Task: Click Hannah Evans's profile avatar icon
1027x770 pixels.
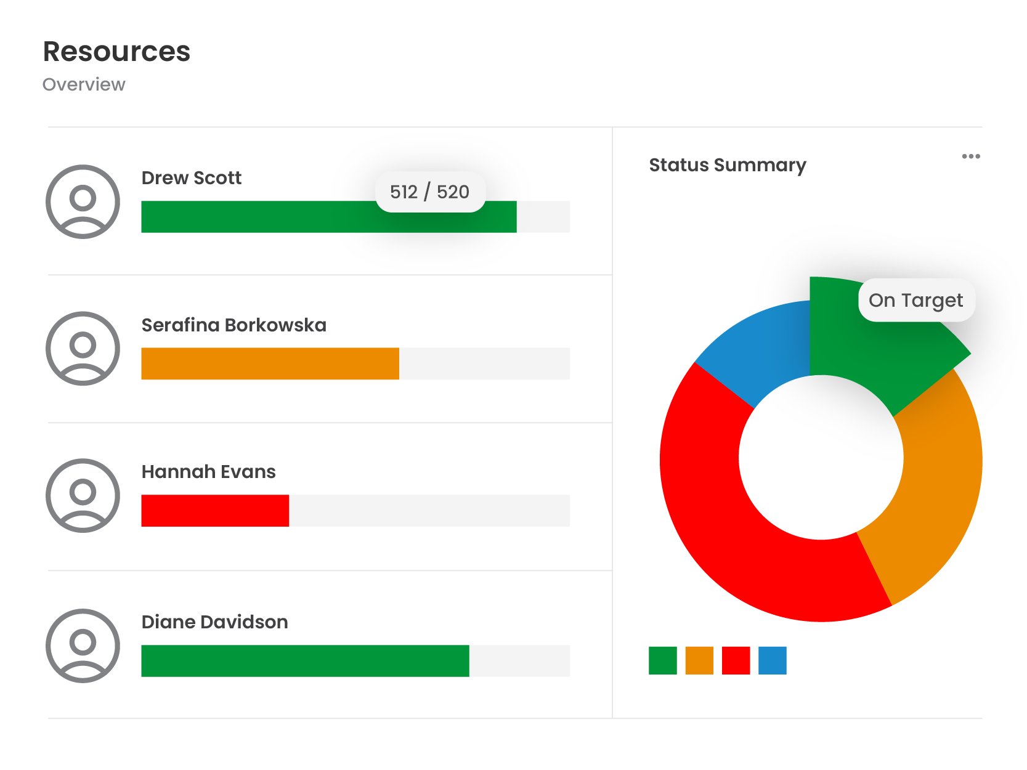Action: (x=83, y=495)
